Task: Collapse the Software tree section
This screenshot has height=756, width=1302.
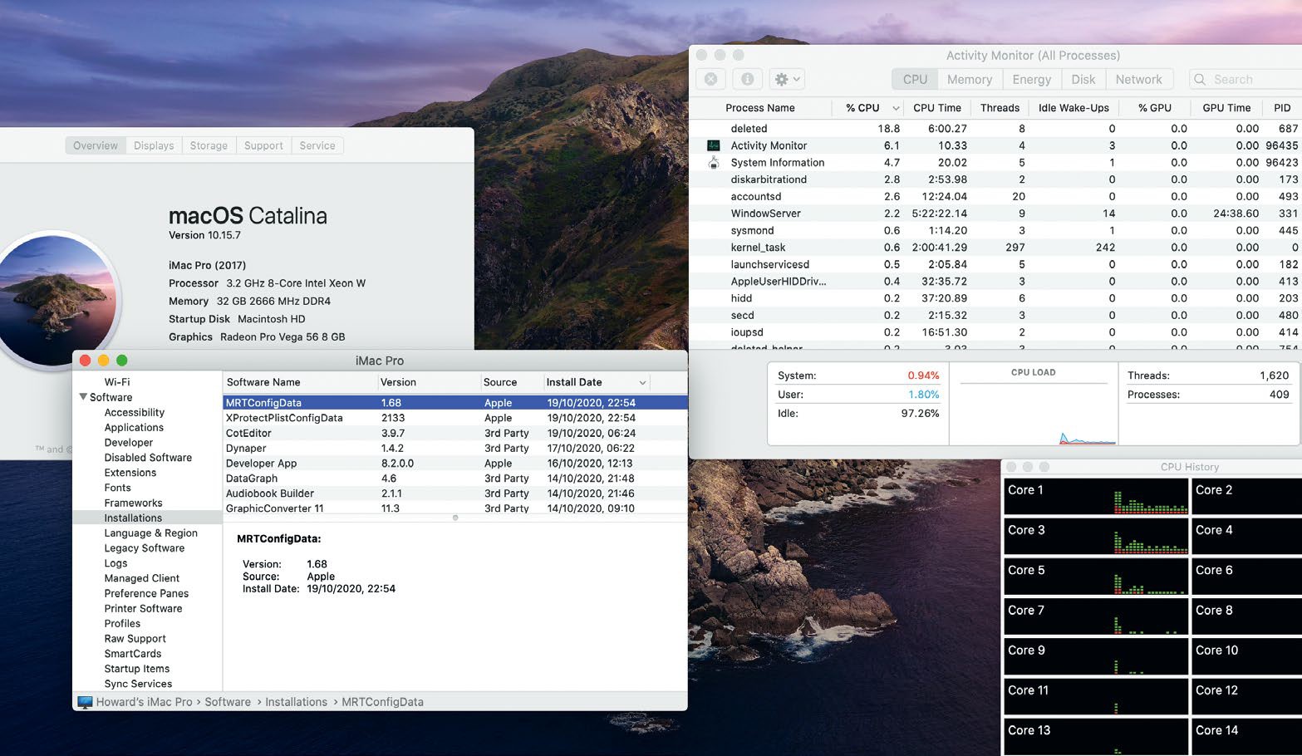Action: click(83, 397)
